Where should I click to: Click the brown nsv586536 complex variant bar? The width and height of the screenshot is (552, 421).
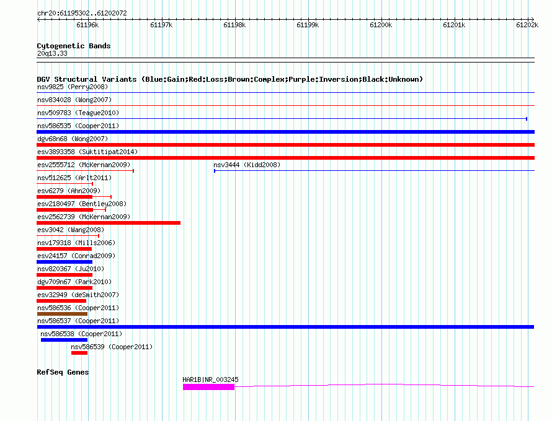[x=62, y=314]
